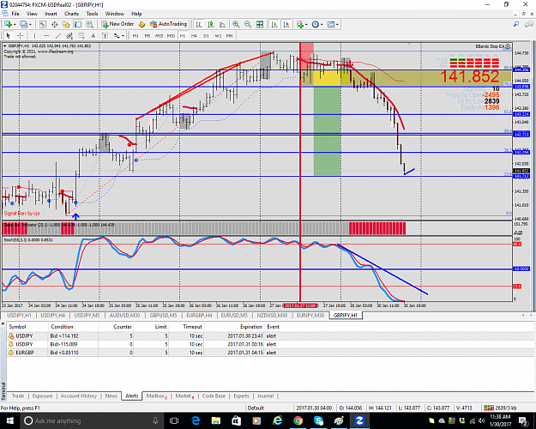
Task: Open the Insert menu
Action: point(51,14)
